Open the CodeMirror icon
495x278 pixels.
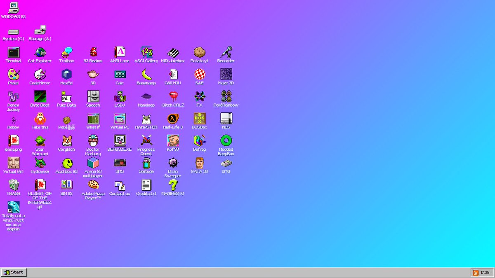pyautogui.click(x=40, y=74)
